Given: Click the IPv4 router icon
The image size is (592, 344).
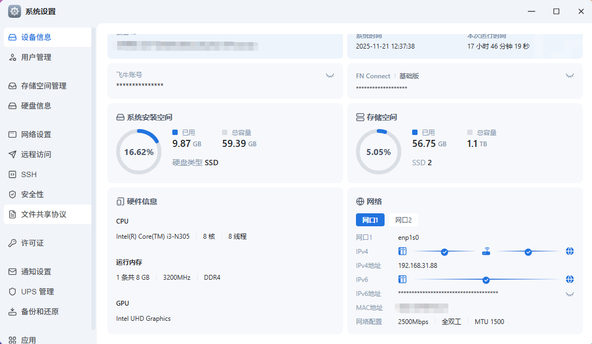Looking at the screenshot, I should coord(486,251).
